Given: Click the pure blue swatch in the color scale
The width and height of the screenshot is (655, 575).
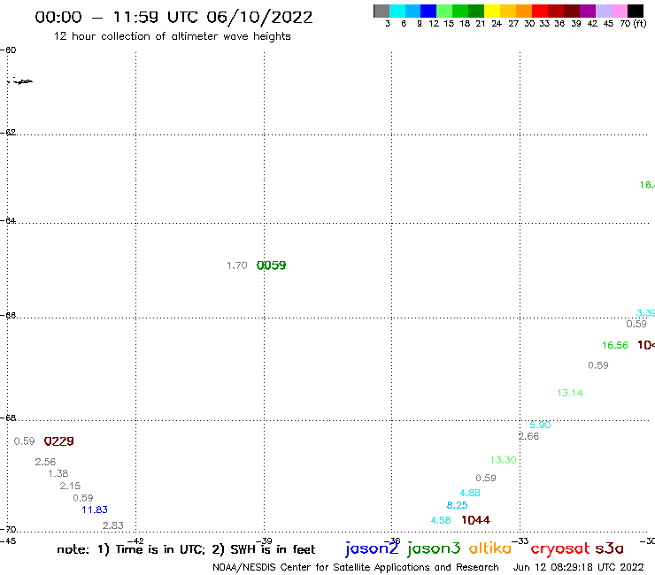Looking at the screenshot, I should [428, 11].
